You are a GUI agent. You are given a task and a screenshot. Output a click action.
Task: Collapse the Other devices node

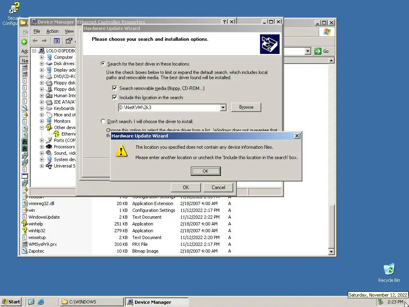tap(42, 128)
